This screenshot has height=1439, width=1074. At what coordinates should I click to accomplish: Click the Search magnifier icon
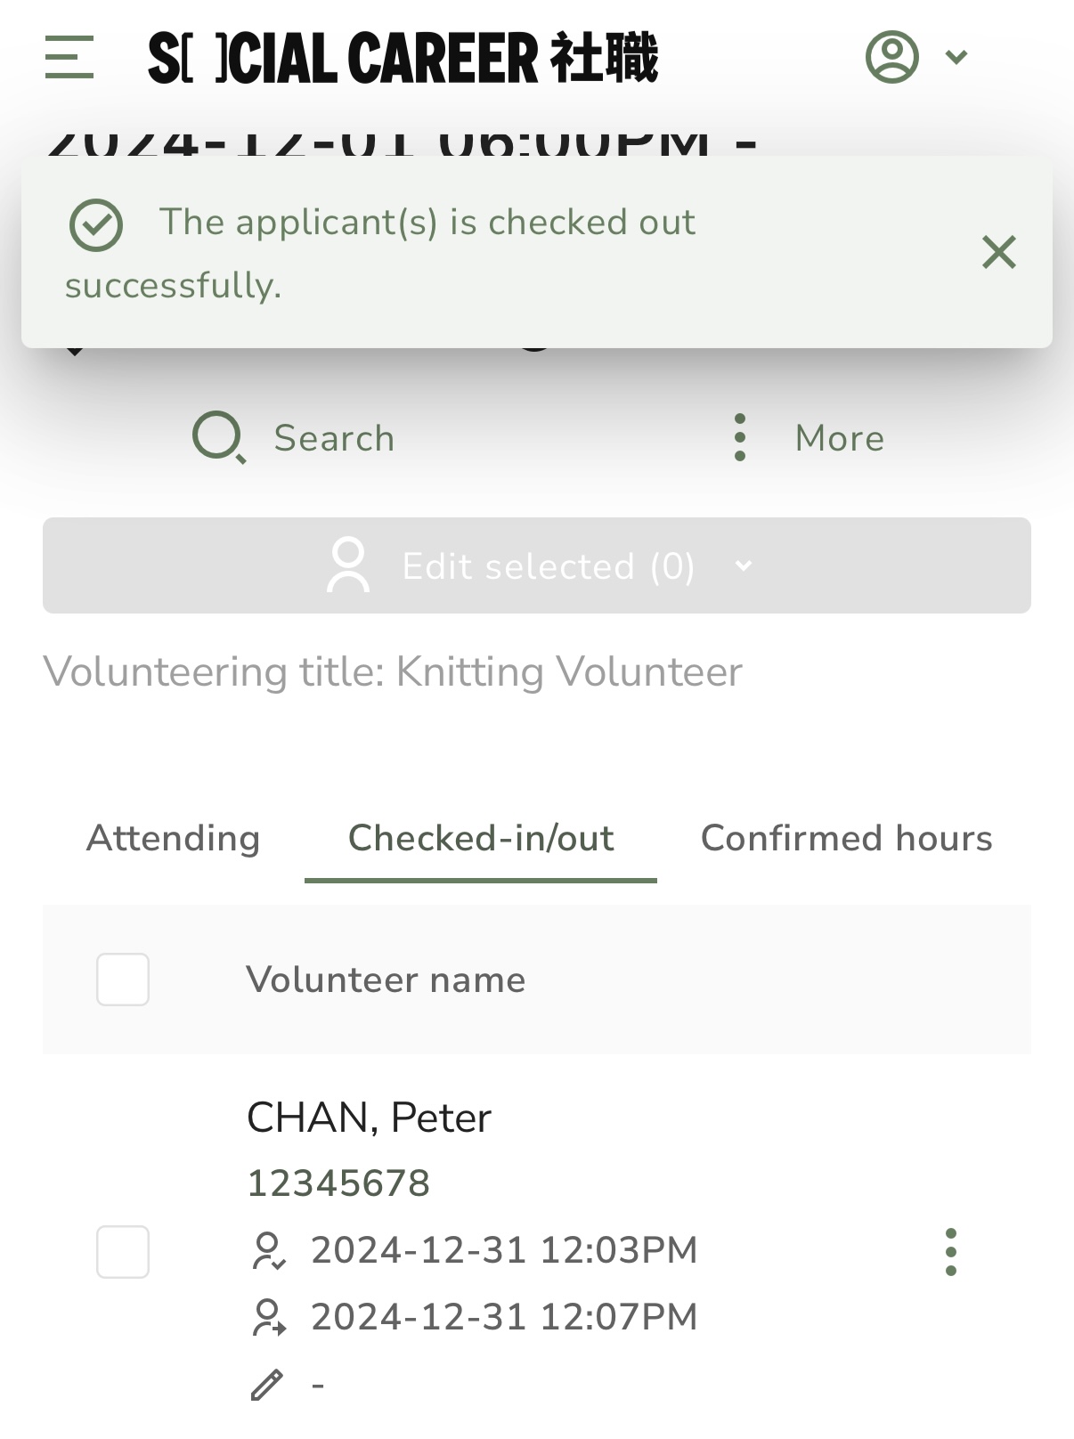tap(219, 437)
